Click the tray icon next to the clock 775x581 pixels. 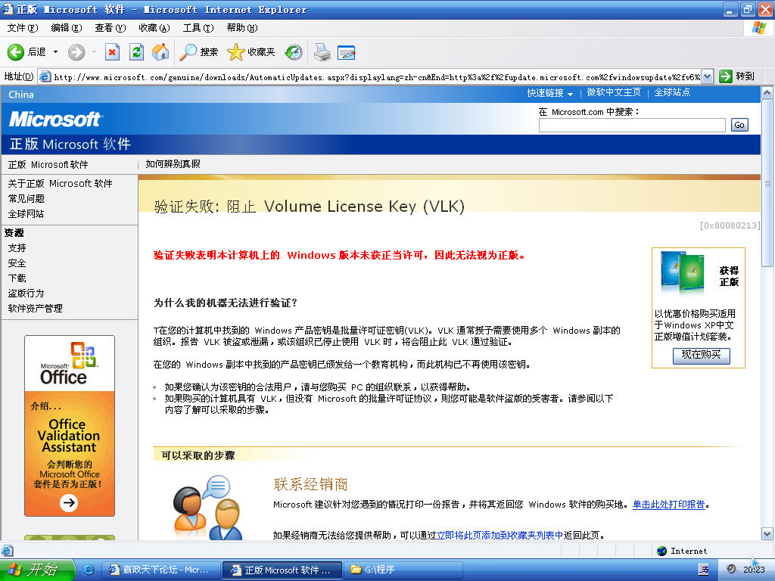click(x=731, y=569)
